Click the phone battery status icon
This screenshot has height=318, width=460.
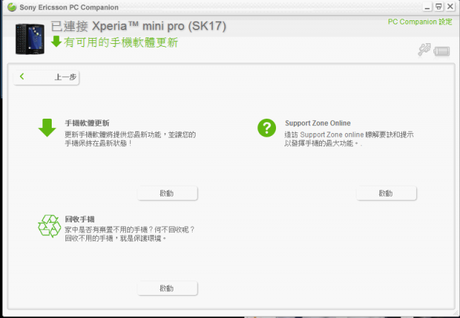pyautogui.click(x=442, y=51)
